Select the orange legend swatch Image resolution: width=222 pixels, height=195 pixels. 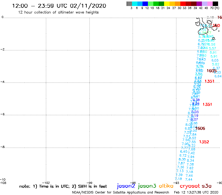click(178, 4)
